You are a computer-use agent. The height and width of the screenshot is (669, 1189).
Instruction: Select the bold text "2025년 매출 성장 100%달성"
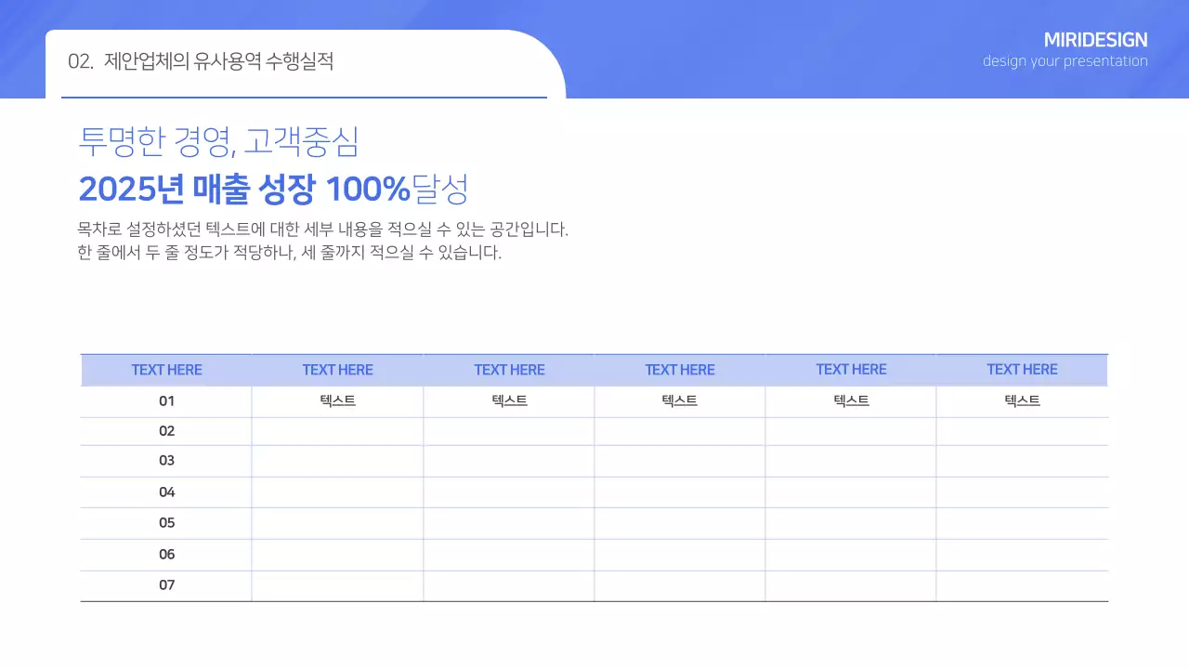click(275, 189)
